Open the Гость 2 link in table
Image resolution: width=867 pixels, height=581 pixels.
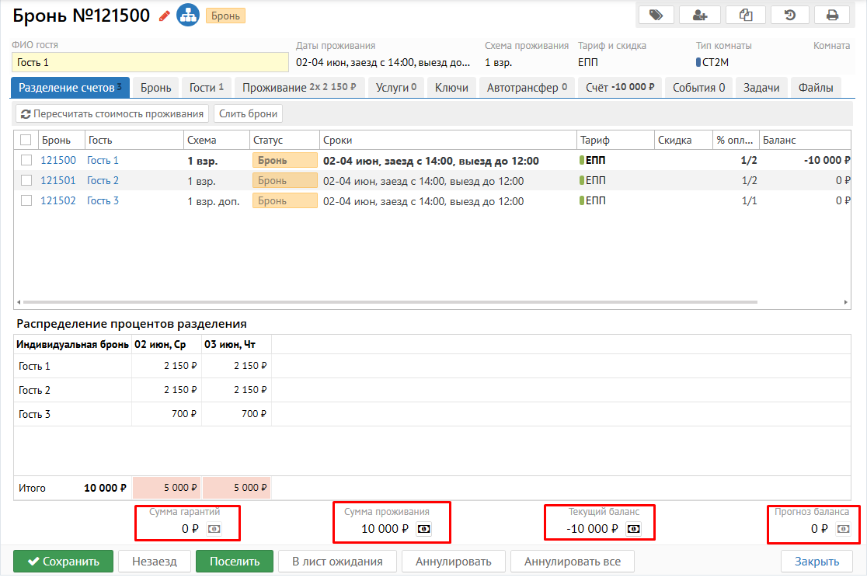103,180
